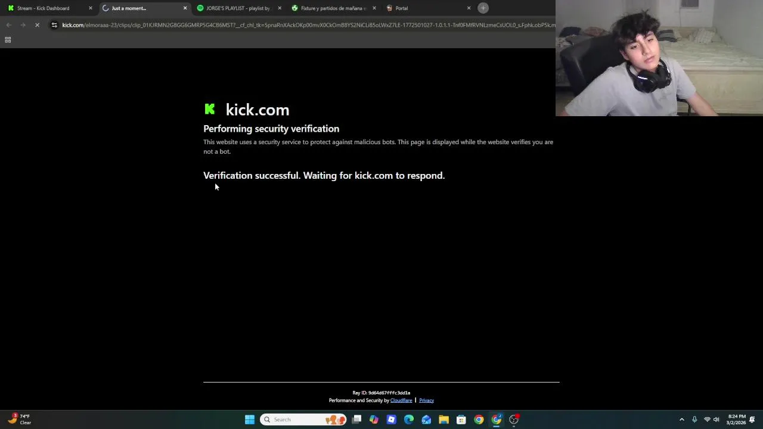This screenshot has width=763, height=429.
Task: Open File Explorer from the taskbar
Action: [x=443, y=419]
